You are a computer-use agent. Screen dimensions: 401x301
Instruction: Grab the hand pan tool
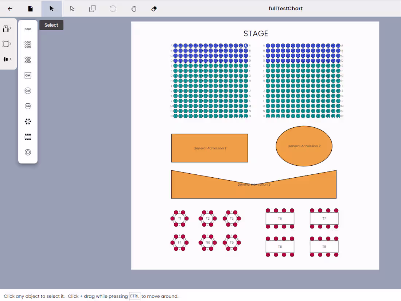pos(133,8)
